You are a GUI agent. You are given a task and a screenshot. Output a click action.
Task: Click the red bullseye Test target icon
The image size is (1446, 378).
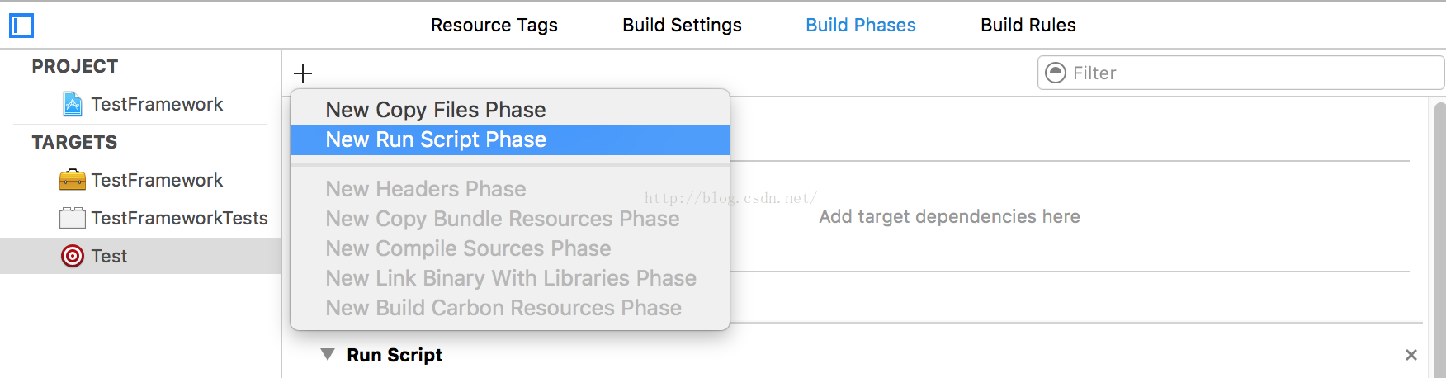click(73, 256)
